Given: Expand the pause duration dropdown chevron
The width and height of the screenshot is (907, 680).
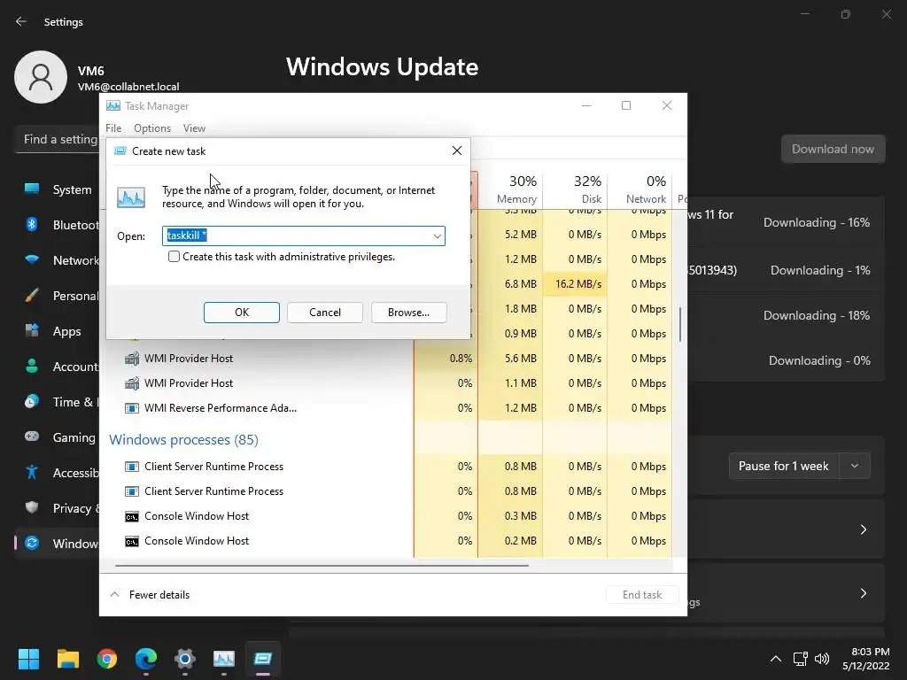Looking at the screenshot, I should 855,466.
